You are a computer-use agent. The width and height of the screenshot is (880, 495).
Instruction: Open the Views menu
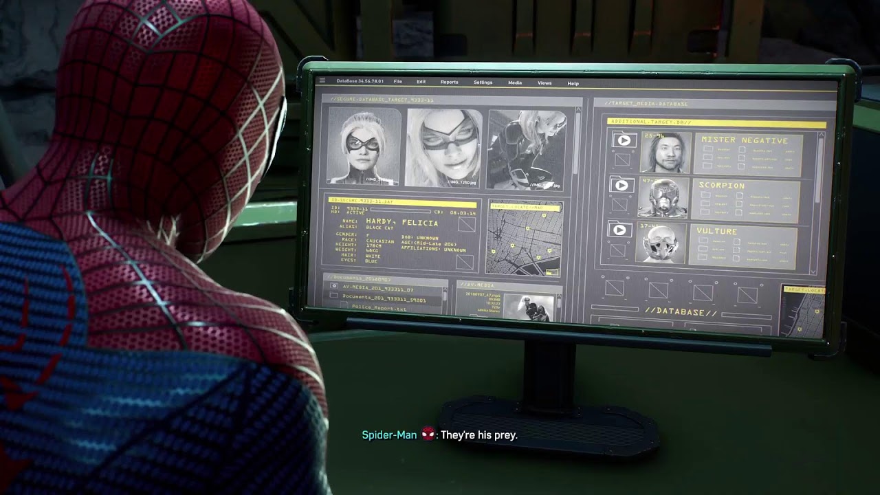(544, 83)
